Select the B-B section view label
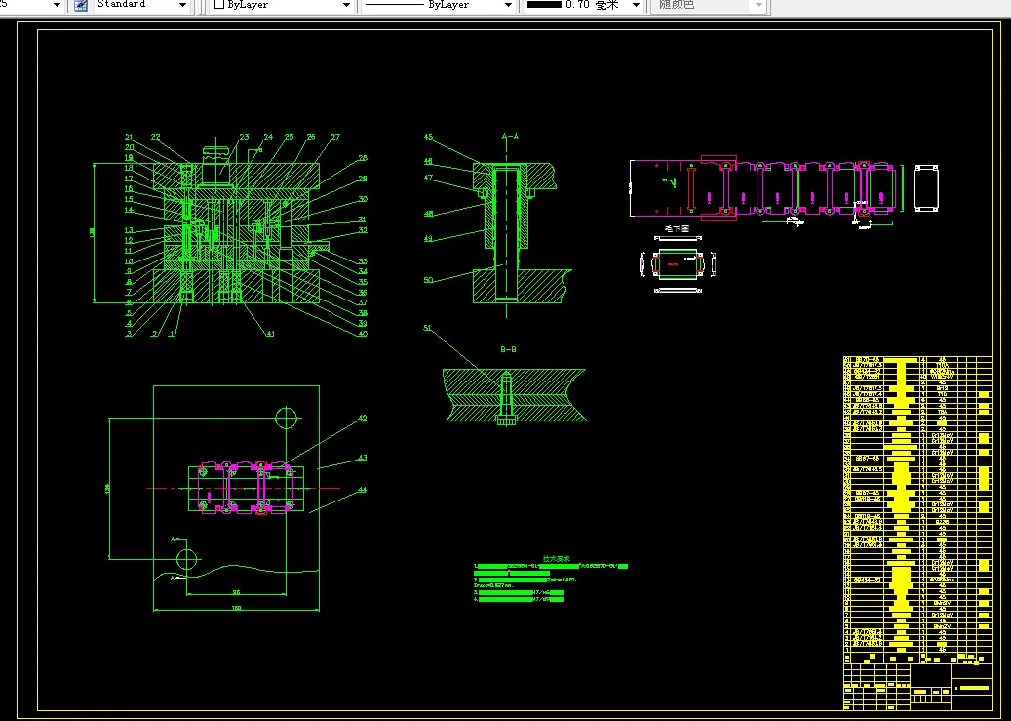 [508, 349]
